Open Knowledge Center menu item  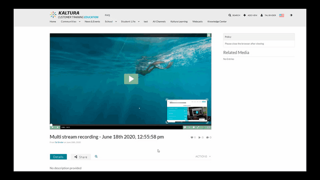click(217, 21)
